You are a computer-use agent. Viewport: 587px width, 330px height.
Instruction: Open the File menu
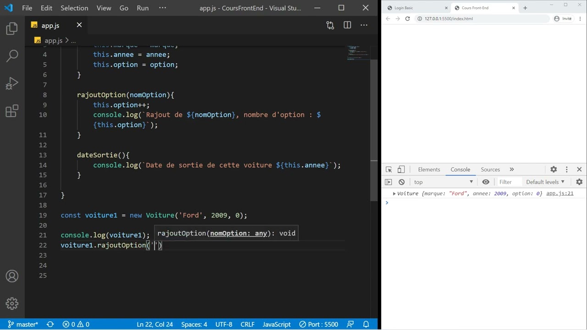coord(27,8)
